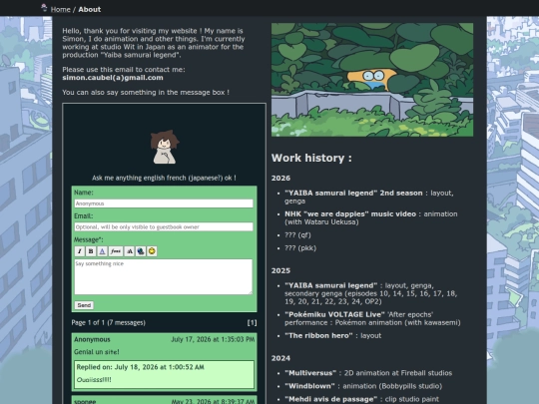Insert a link with globe icon
The height and width of the screenshot is (404, 539).
[141, 251]
